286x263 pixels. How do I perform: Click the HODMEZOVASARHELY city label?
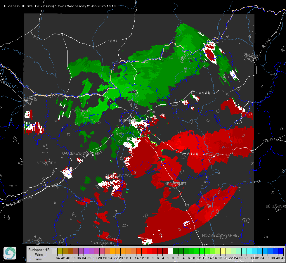pos(222,236)
